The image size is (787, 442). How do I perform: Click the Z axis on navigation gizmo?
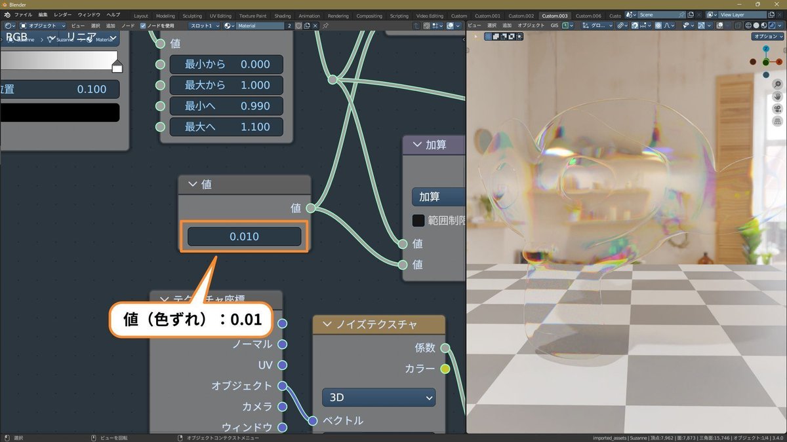pyautogui.click(x=766, y=49)
